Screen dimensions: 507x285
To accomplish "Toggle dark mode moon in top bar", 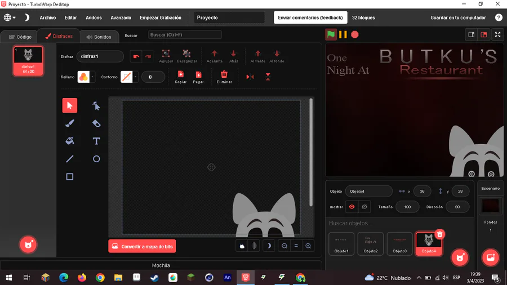I will pyautogui.click(x=26, y=17).
